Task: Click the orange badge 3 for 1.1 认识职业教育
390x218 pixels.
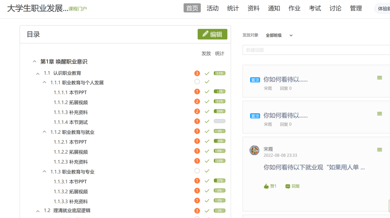Action: coord(197,73)
